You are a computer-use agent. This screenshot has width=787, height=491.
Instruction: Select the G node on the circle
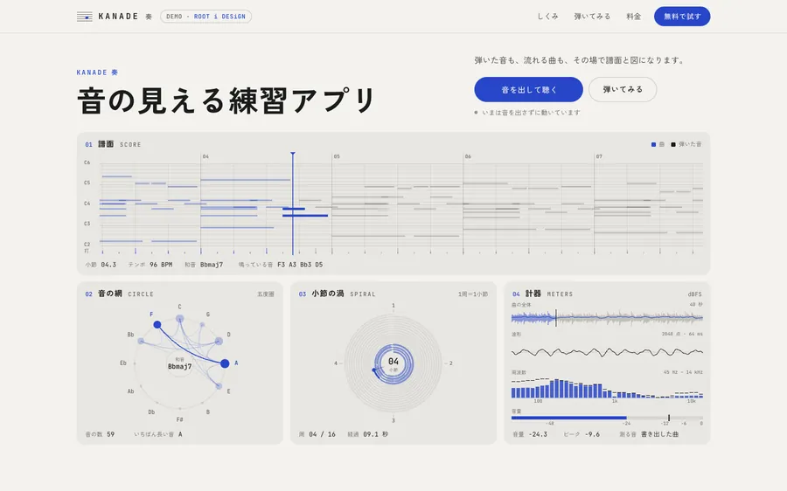(202, 324)
